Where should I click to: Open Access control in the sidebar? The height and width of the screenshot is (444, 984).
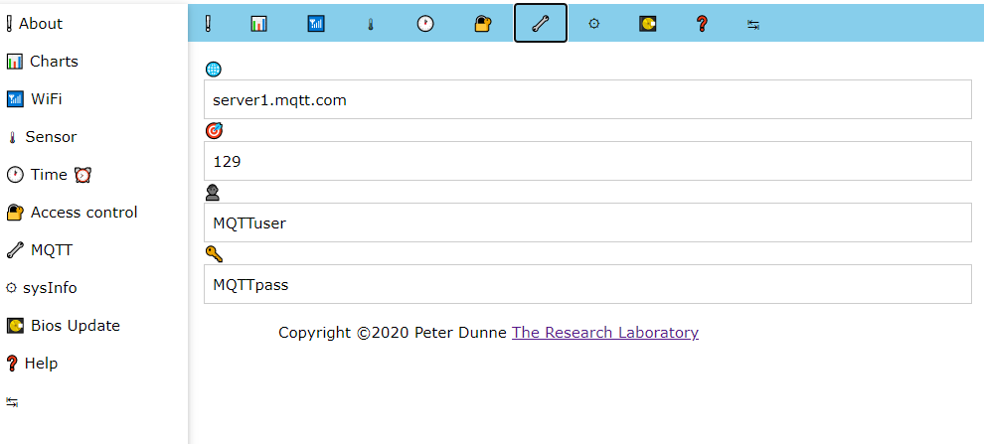tap(72, 212)
